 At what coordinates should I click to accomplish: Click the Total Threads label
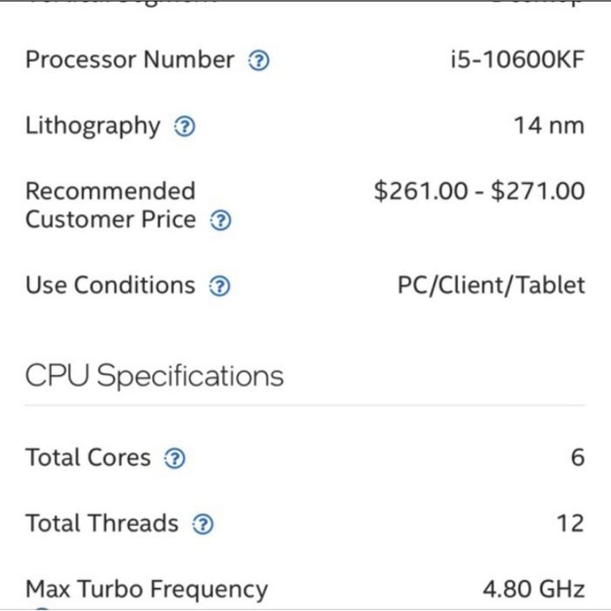[x=102, y=523]
